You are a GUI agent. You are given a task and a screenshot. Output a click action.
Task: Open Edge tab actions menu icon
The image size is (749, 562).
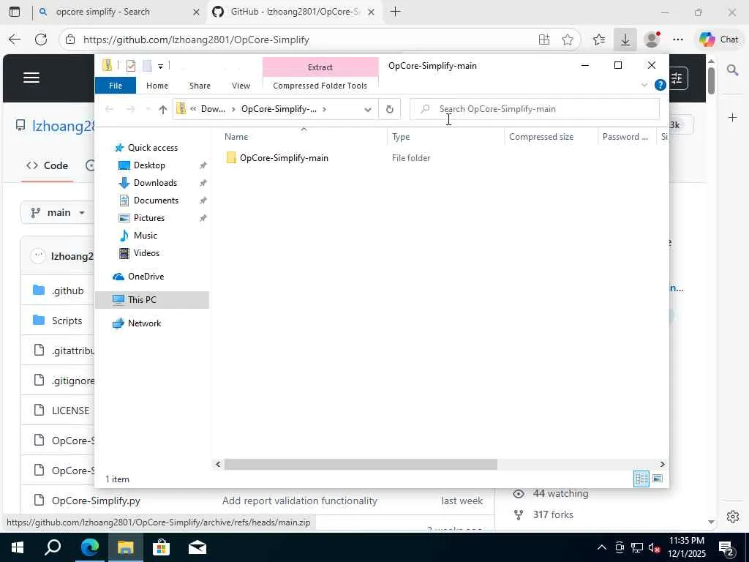pos(15,12)
